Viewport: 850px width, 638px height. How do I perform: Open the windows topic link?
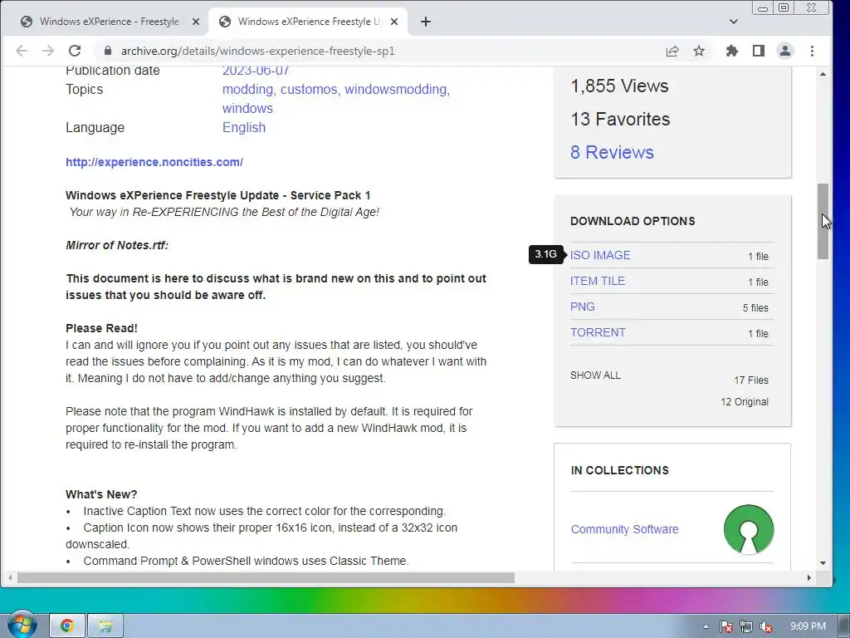[x=247, y=109]
